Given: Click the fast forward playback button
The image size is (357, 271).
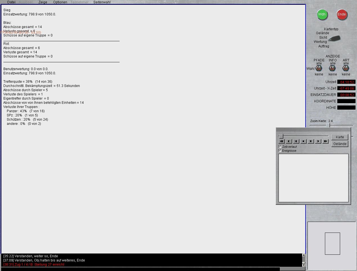Looking at the screenshot, I should coord(325,141).
